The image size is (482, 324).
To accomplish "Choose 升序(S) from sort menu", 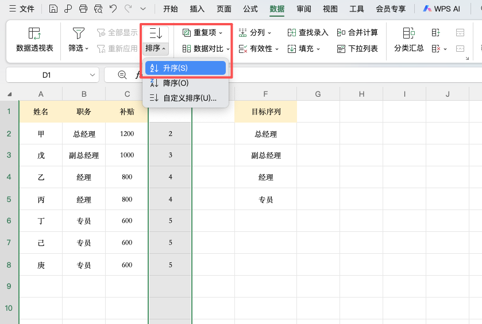I will (186, 68).
